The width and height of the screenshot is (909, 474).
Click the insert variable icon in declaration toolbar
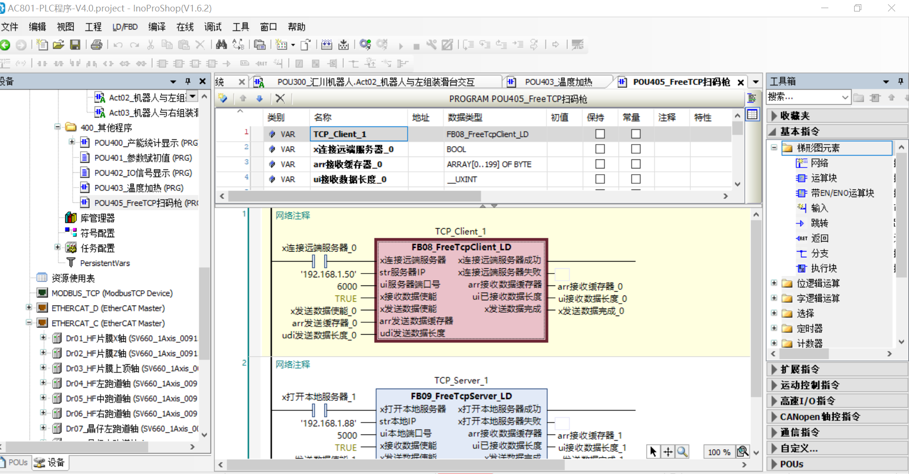(223, 98)
